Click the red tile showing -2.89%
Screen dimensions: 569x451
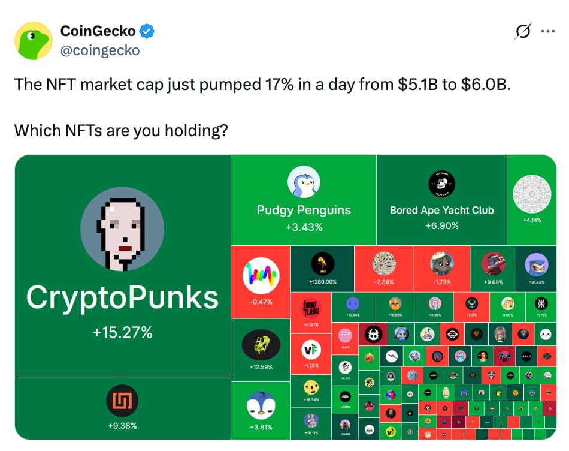pyautogui.click(x=384, y=269)
